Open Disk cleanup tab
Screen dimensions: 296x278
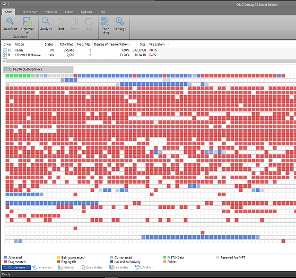28,12
